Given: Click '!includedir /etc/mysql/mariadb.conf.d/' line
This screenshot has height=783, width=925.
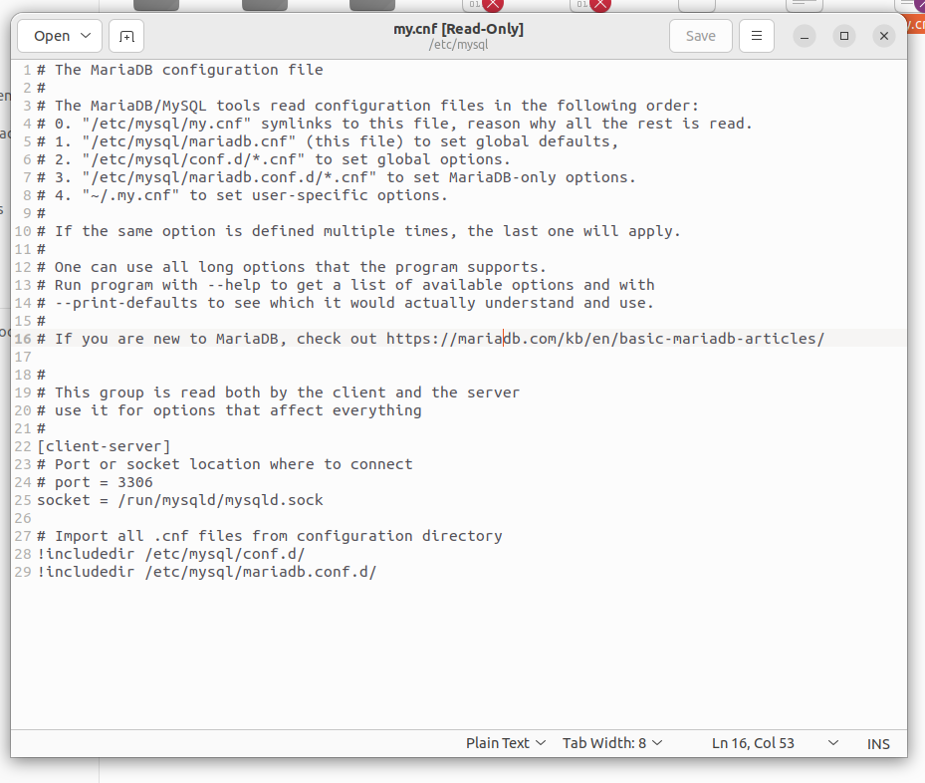Looking at the screenshot, I should 207,572.
